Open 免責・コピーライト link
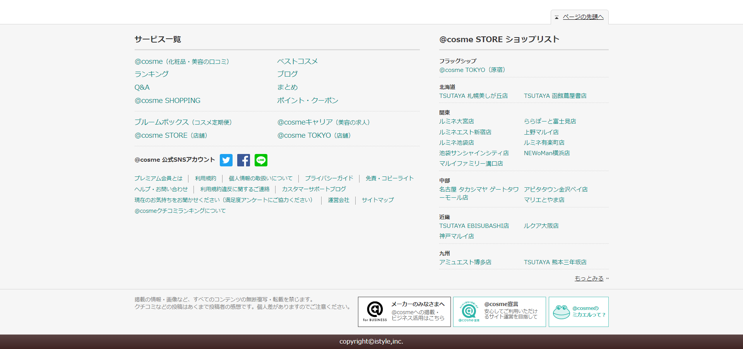The image size is (743, 349). pyautogui.click(x=390, y=178)
